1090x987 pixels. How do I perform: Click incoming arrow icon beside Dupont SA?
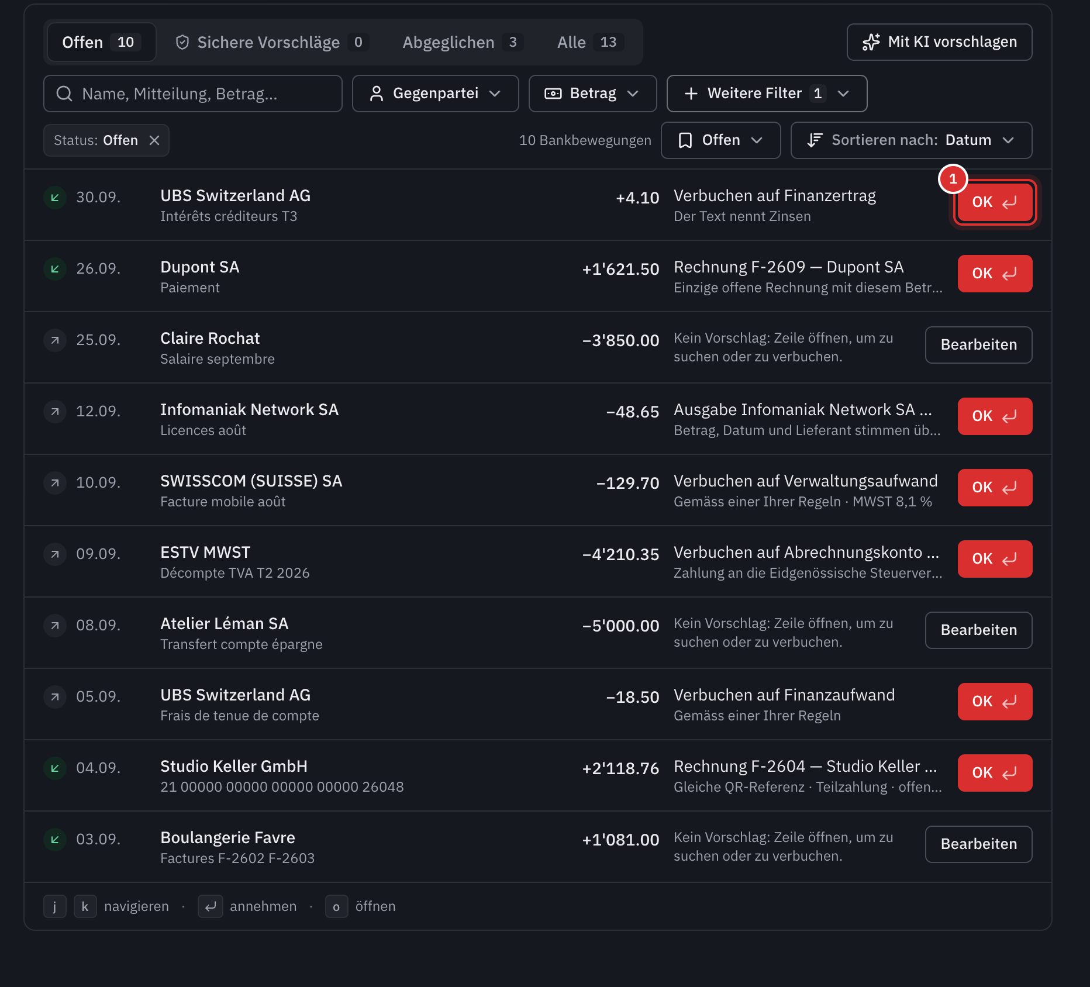[55, 269]
